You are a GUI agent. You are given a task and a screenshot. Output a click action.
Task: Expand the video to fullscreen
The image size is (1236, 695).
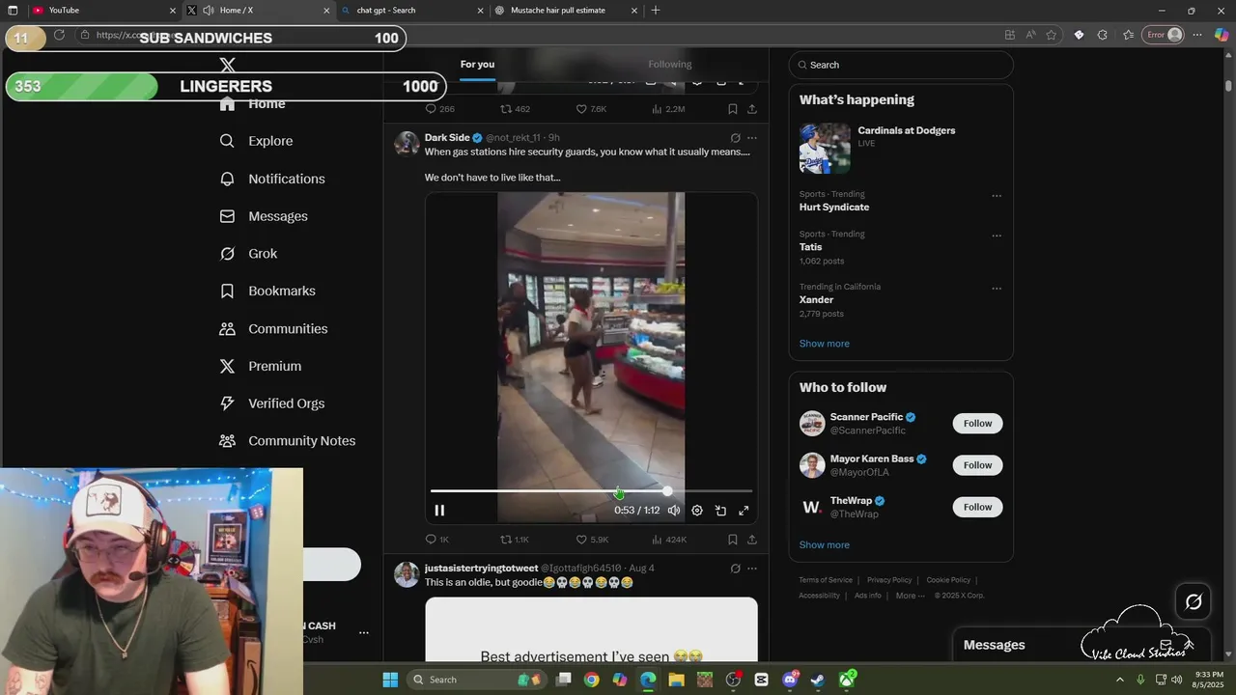(744, 511)
